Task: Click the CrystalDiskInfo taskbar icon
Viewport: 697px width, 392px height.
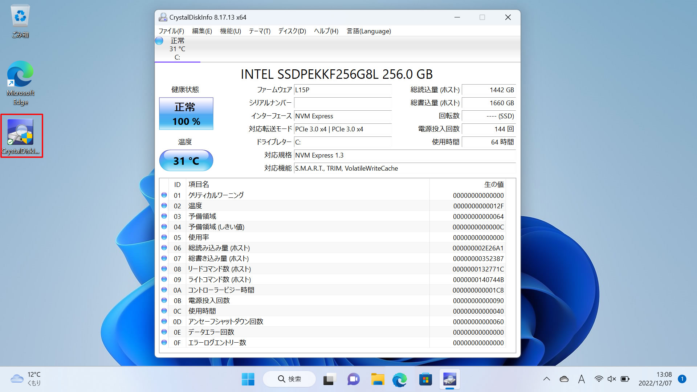Action: (x=450, y=379)
